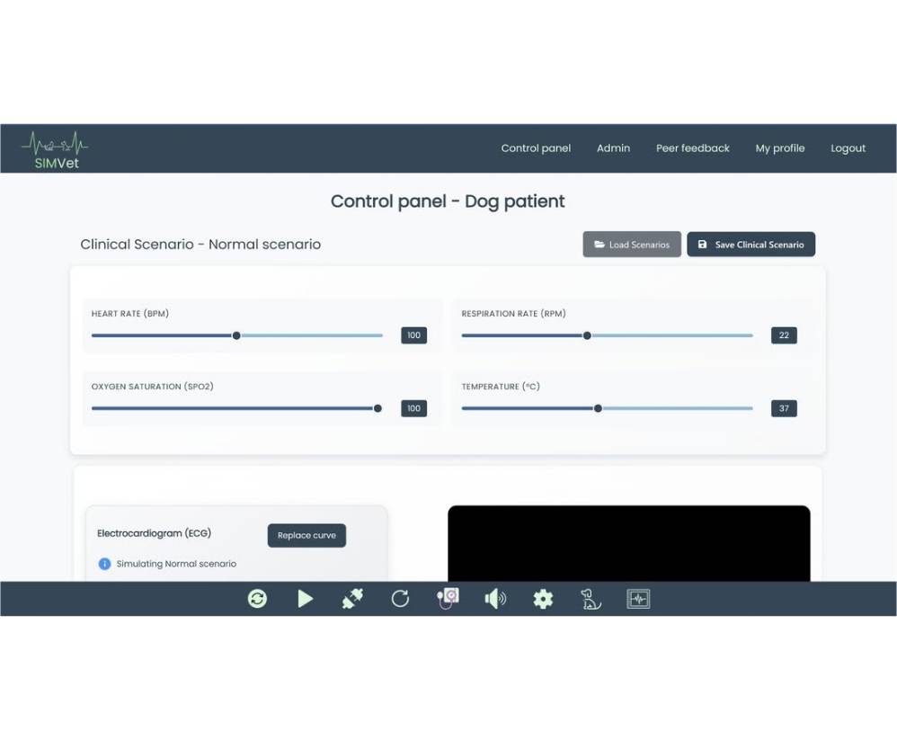Click the Replace curve button
The image size is (897, 740).
click(306, 535)
